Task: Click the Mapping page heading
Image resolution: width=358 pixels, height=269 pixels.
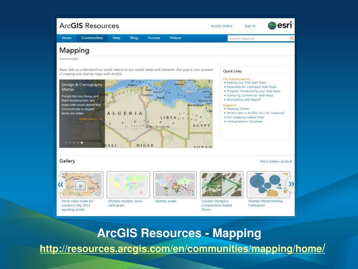Action: [x=74, y=50]
